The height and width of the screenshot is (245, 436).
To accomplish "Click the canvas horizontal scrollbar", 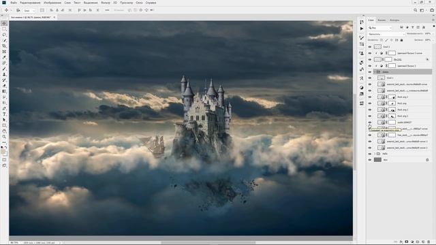I will tap(208, 242).
